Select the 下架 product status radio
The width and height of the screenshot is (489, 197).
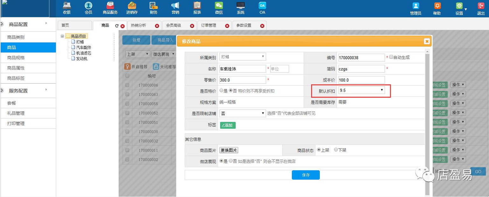tap(336, 150)
